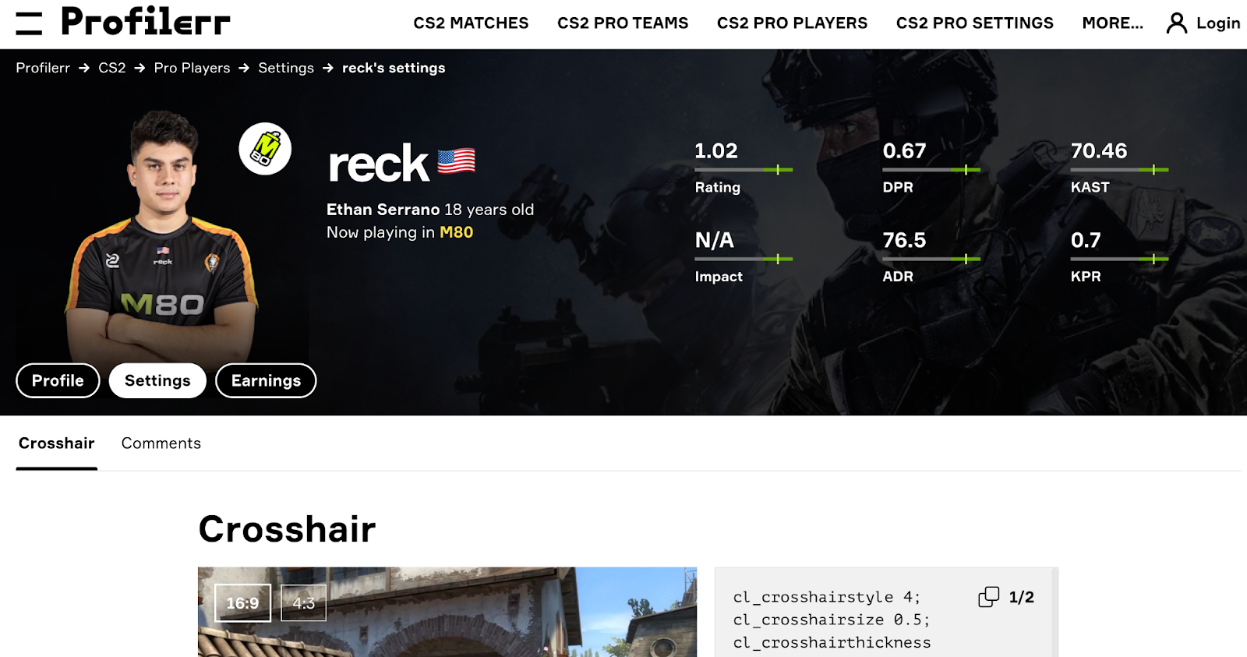Viewport: 1247px width, 657px height.
Task: Follow the M80 team link
Action: click(456, 232)
